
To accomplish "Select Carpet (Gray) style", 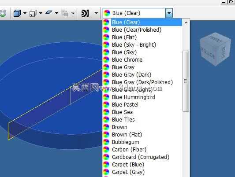I will (x=142, y=172).
